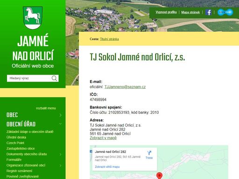
Task: Expand Organizace zřizované obcí submenu arrow
Action: pos(61,165)
